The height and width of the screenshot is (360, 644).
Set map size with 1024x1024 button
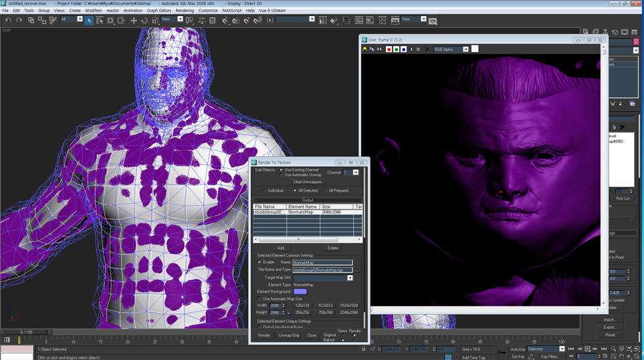(348, 305)
